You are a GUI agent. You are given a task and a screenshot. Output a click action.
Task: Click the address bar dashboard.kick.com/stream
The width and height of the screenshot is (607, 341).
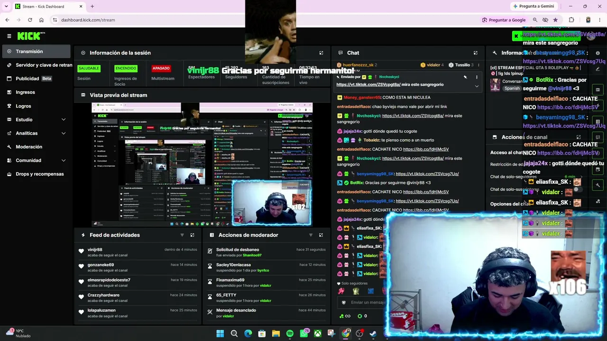tap(88, 20)
